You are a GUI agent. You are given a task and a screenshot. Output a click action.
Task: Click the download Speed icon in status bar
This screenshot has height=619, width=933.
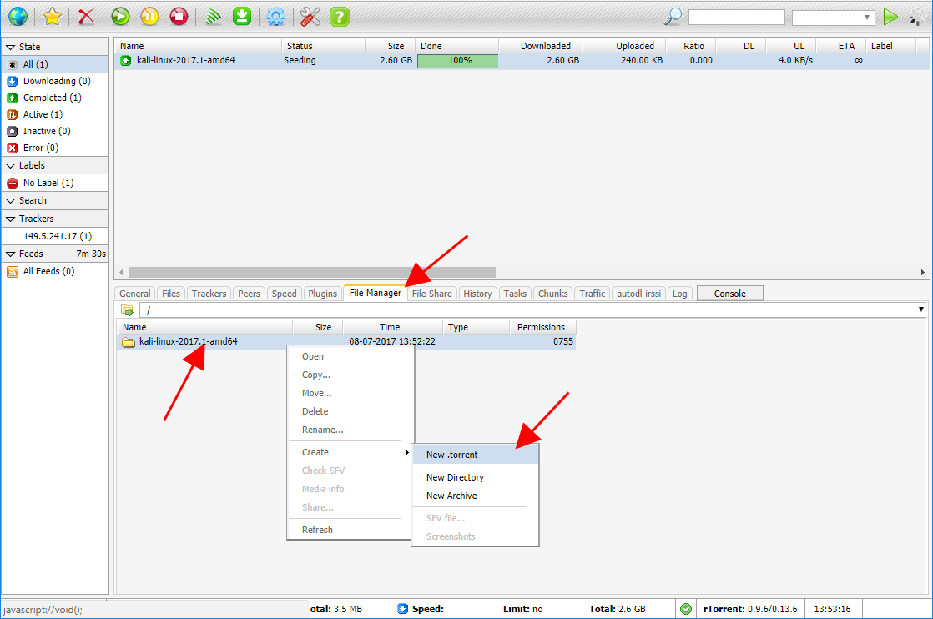pos(402,609)
